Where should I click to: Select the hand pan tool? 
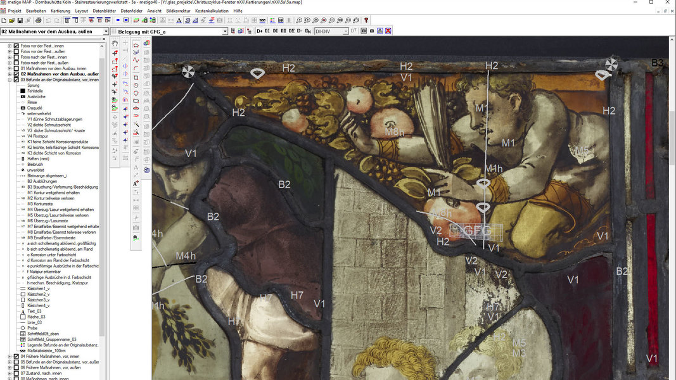[x=115, y=44]
